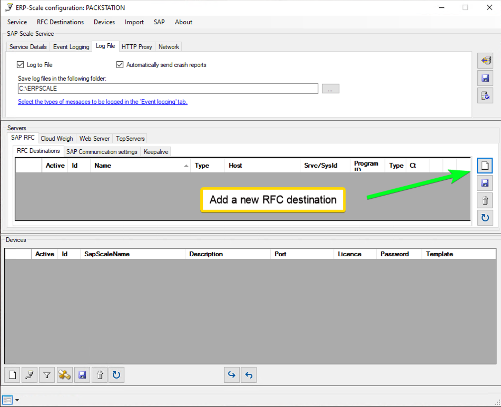501x407 pixels.
Task: Delete the selected device via trash icon
Action: click(99, 375)
